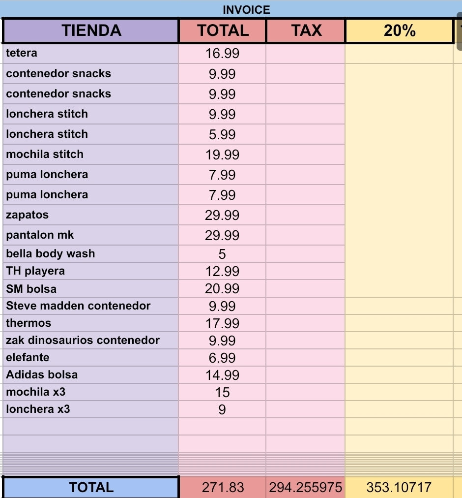The width and height of the screenshot is (462, 498).
Task: Select the tetera item cell
Action: pos(91,53)
